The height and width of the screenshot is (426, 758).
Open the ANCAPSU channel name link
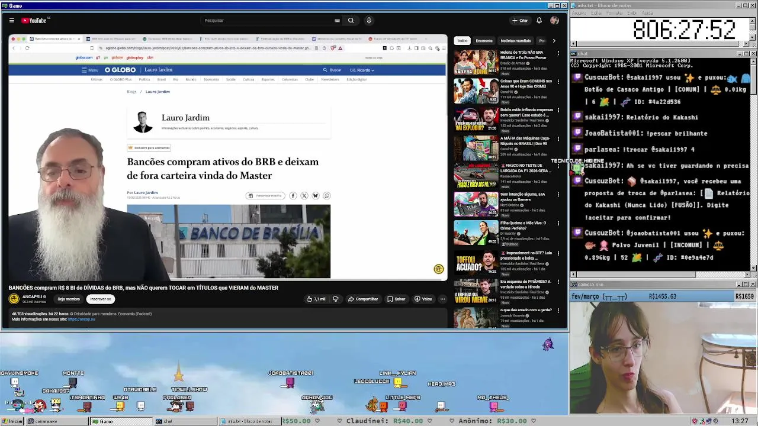[x=32, y=296]
